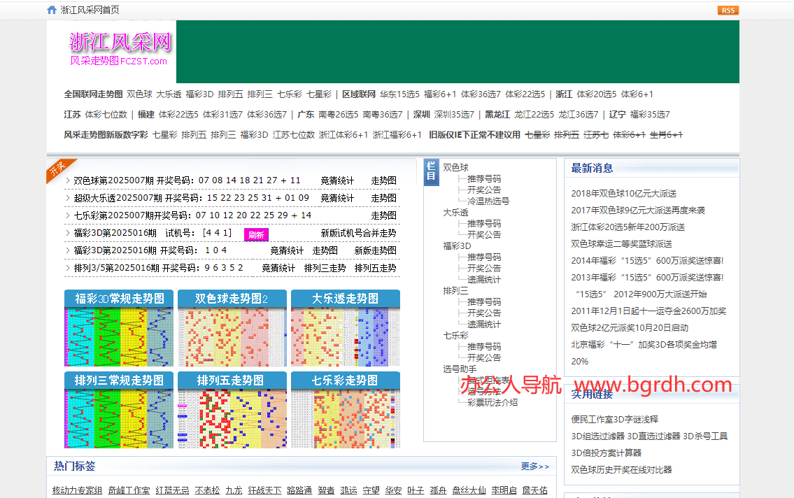The image size is (794, 498).
Task: Open the 2018年双色球10亿元大派送 news link
Action: 626,193
